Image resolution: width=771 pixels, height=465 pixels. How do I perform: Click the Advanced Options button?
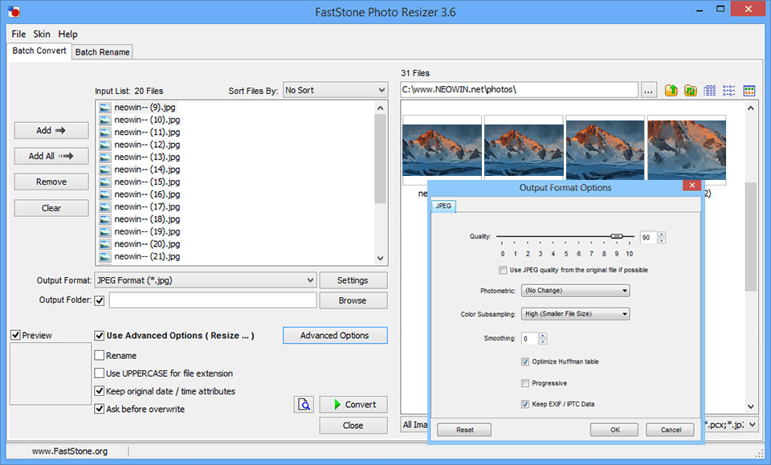point(335,335)
